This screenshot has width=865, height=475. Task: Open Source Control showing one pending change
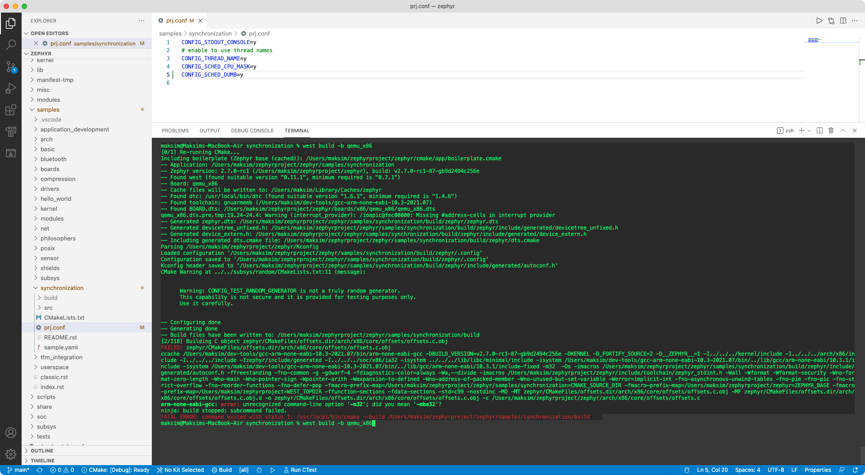click(11, 67)
